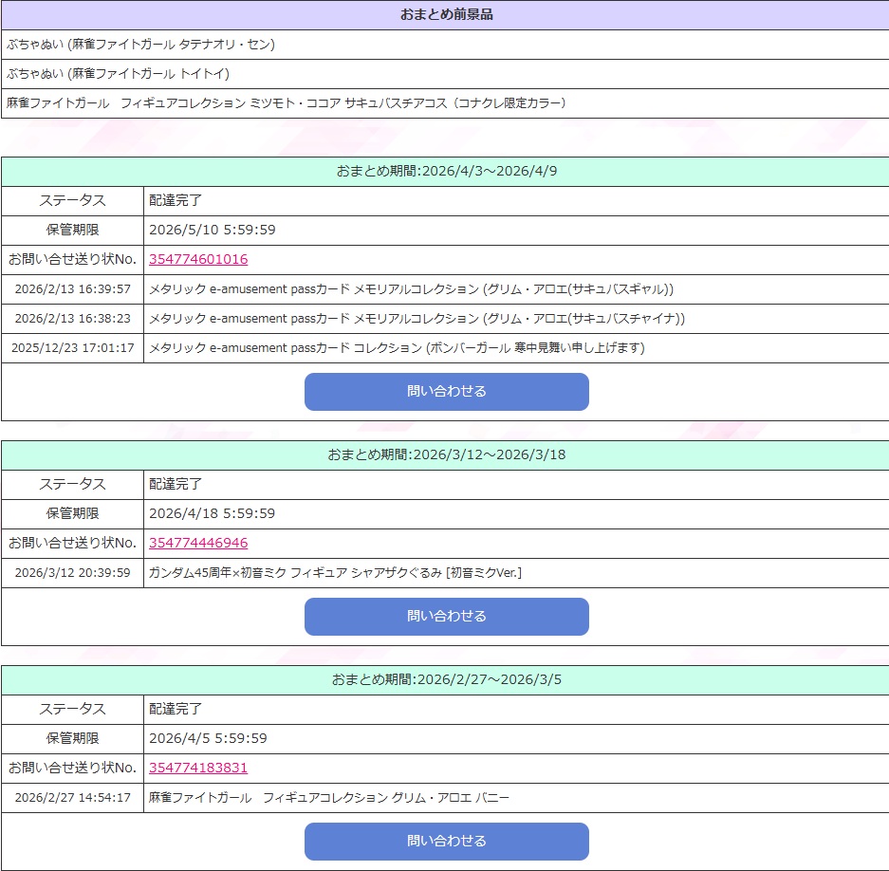Click the ミツモト・ココア サキュバスチアコス figure row

[x=286, y=102]
